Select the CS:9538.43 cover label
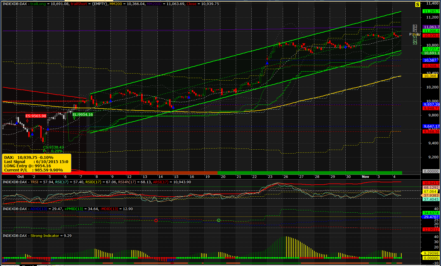Image resolution: width=441 pixels, height=266 pixels. (53, 147)
